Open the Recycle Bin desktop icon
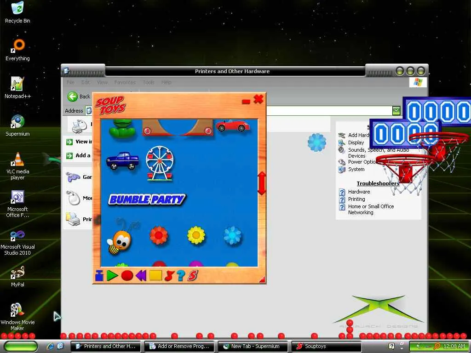Viewport: 471px width, 353px height. [x=17, y=12]
